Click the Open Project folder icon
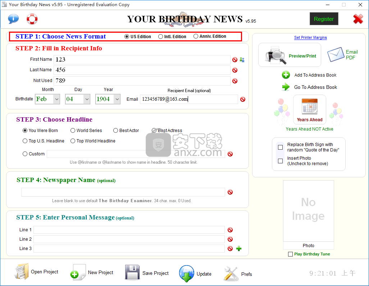 point(22,272)
